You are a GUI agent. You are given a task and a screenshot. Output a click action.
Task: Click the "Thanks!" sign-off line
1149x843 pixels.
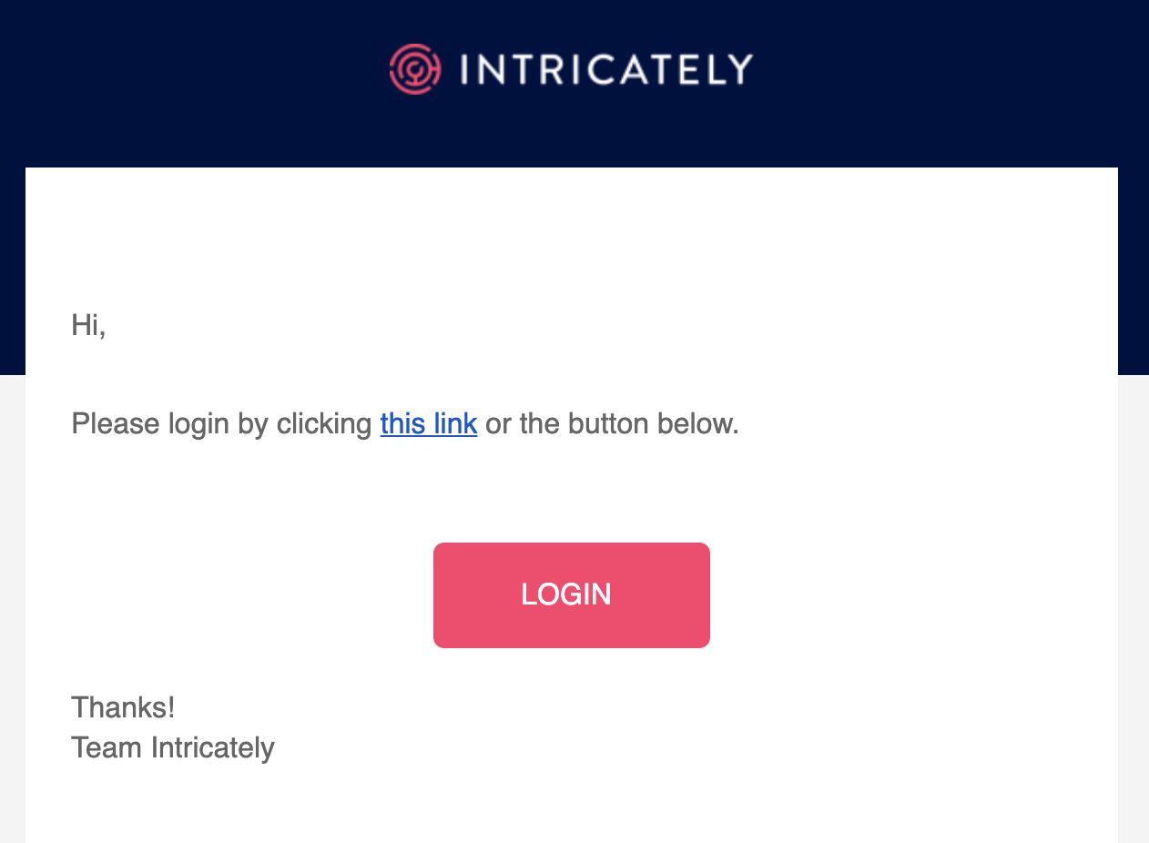coord(123,707)
